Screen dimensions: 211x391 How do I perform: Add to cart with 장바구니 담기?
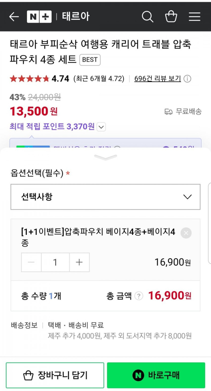55,375
